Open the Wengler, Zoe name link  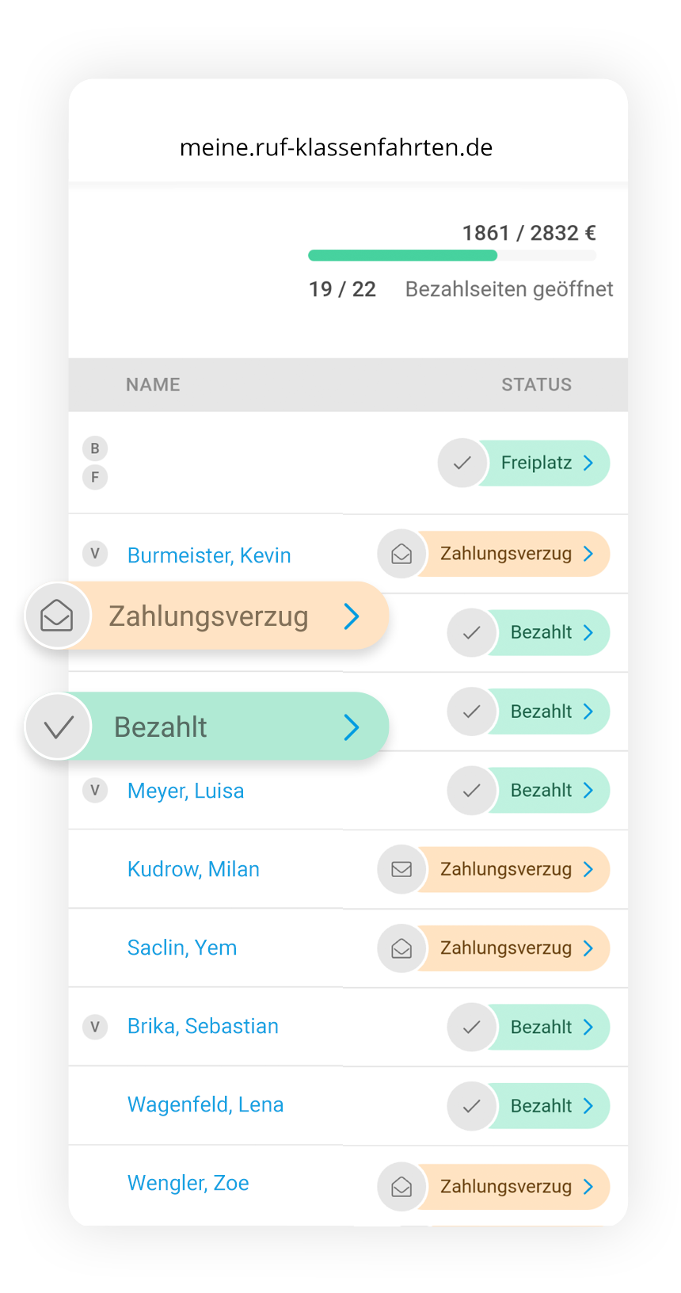[188, 1183]
